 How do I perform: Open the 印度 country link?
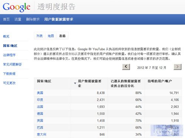pyautogui.click(x=40, y=100)
